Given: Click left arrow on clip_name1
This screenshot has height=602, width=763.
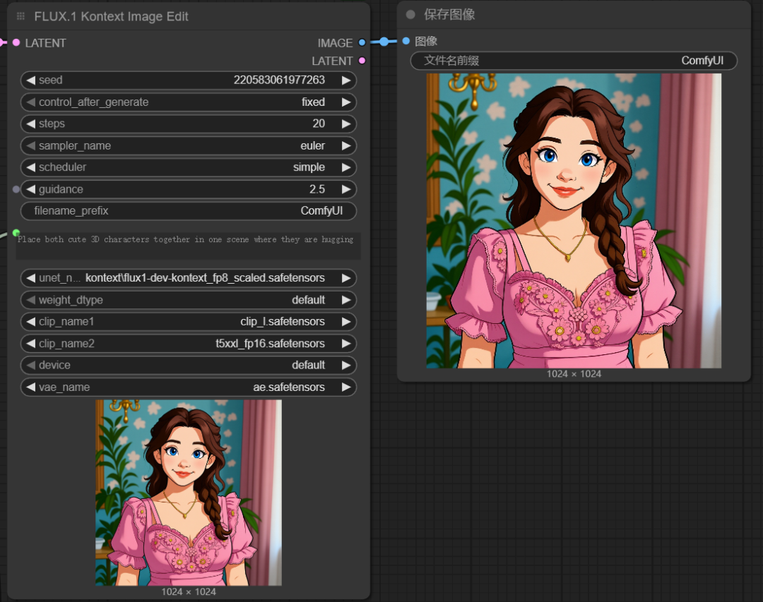Looking at the screenshot, I should (30, 321).
